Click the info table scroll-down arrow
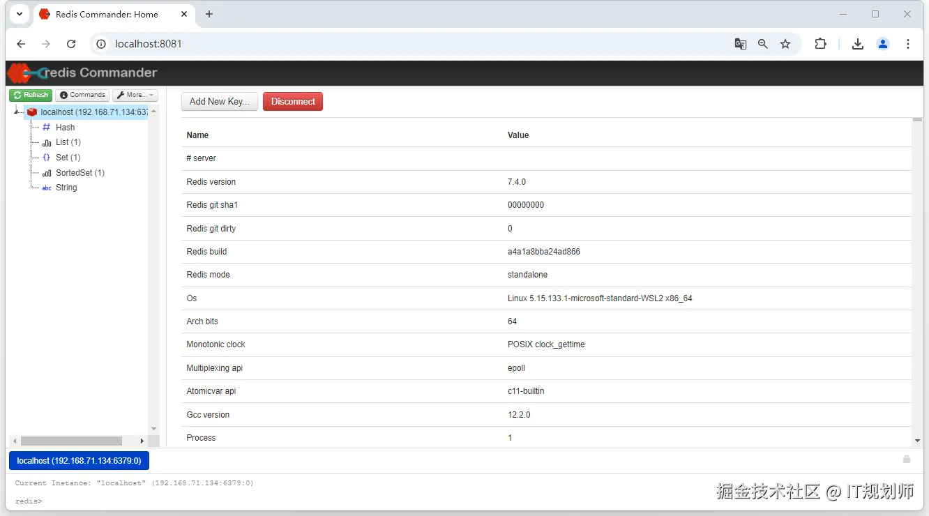929x516 pixels. click(x=917, y=440)
